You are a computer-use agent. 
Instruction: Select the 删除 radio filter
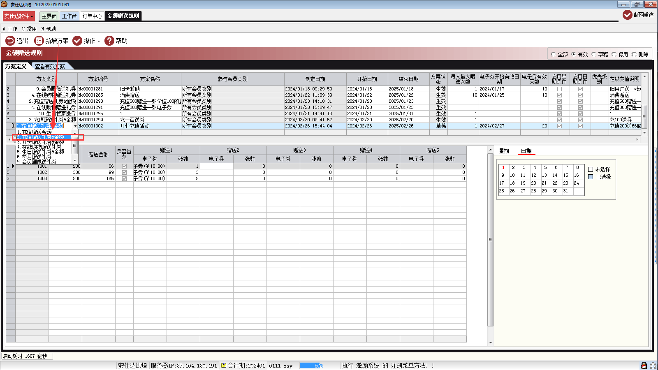634,54
